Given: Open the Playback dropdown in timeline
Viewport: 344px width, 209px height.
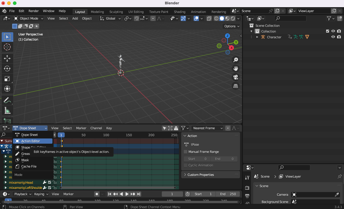Looking at the screenshot, I should click(x=23, y=194).
